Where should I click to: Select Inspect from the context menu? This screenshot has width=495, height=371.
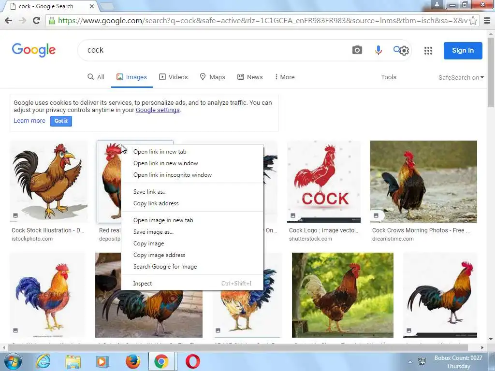(192, 283)
